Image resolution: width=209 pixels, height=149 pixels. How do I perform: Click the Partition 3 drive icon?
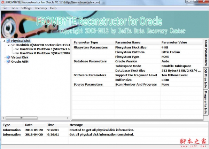pyautogui.click(x=17, y=53)
